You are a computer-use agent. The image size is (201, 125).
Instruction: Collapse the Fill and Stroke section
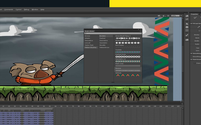[192, 23]
